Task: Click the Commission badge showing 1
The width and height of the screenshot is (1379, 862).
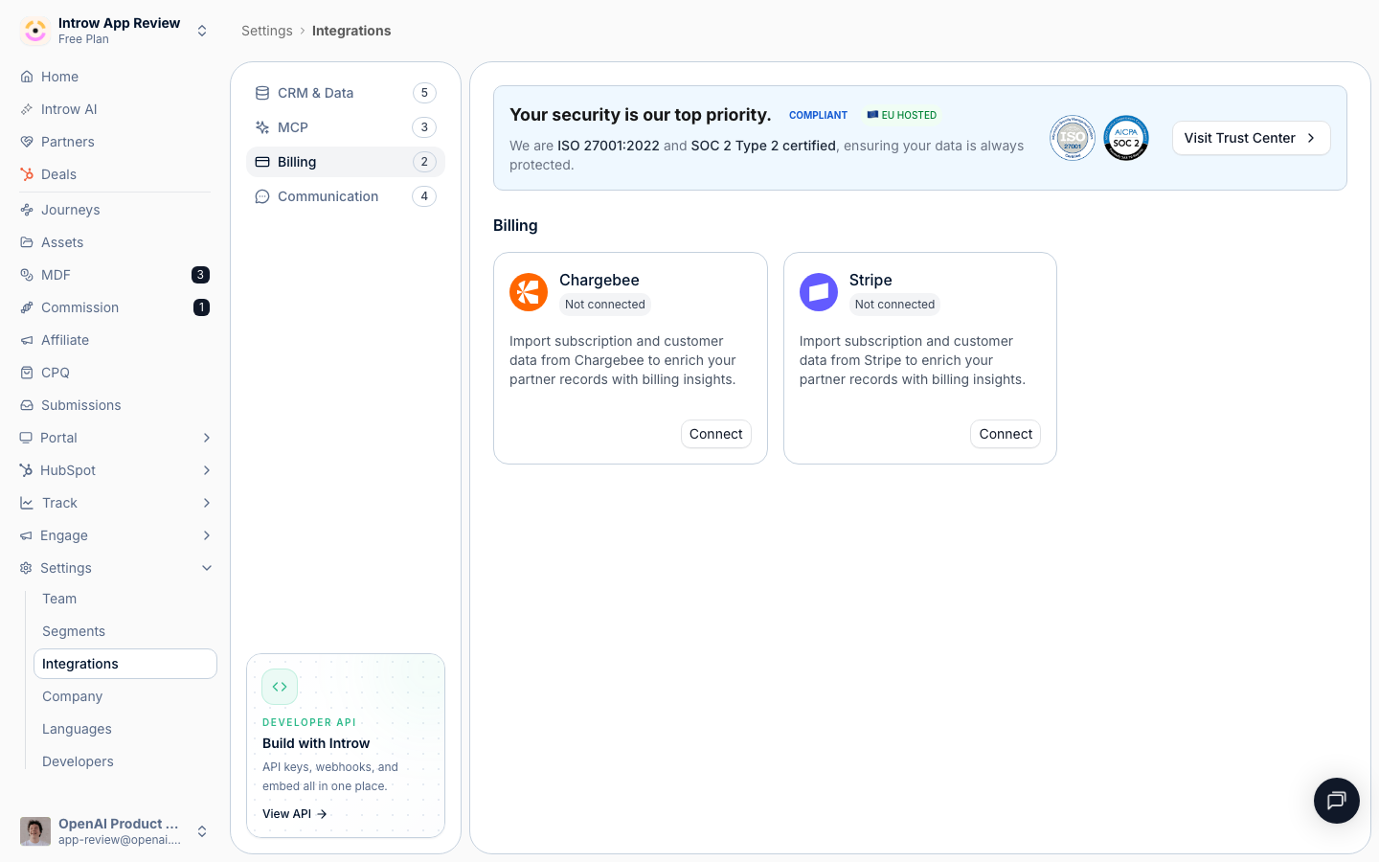Action: 201,307
